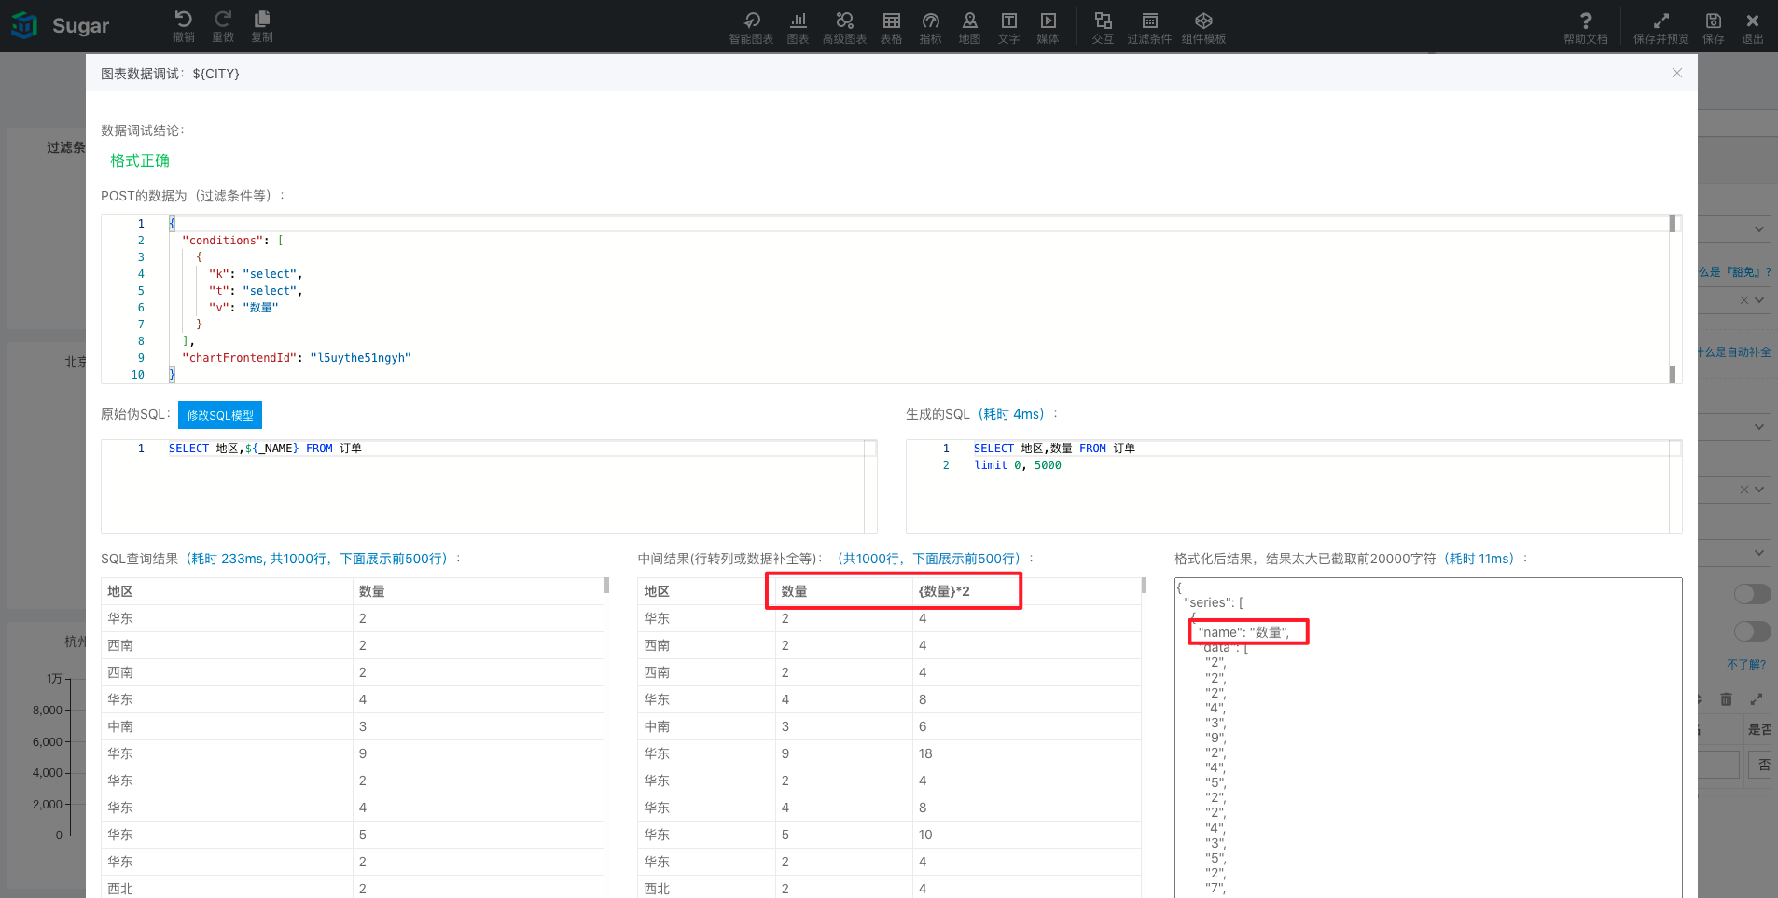The height and width of the screenshot is (898, 1778).
Task: Toggle the switch directly above 不了解? link
Action: pyautogui.click(x=1752, y=631)
